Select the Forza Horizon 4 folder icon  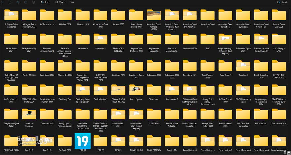point(190,141)
